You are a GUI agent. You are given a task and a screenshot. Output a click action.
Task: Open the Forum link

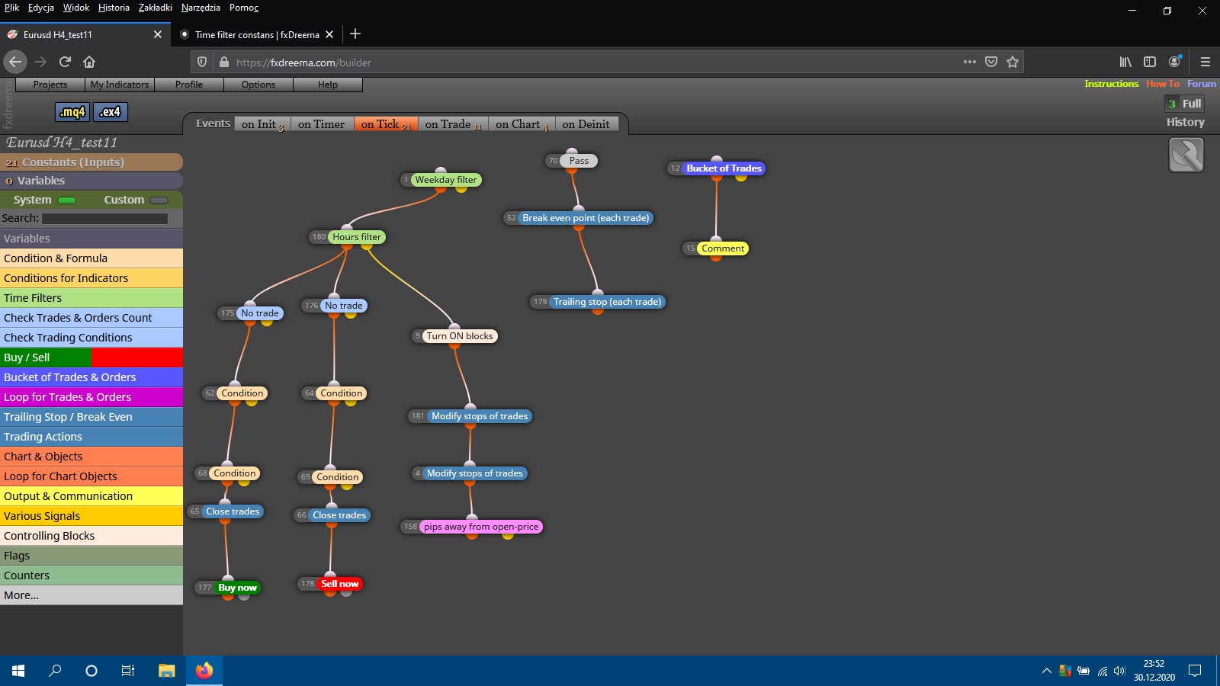[x=1202, y=84]
